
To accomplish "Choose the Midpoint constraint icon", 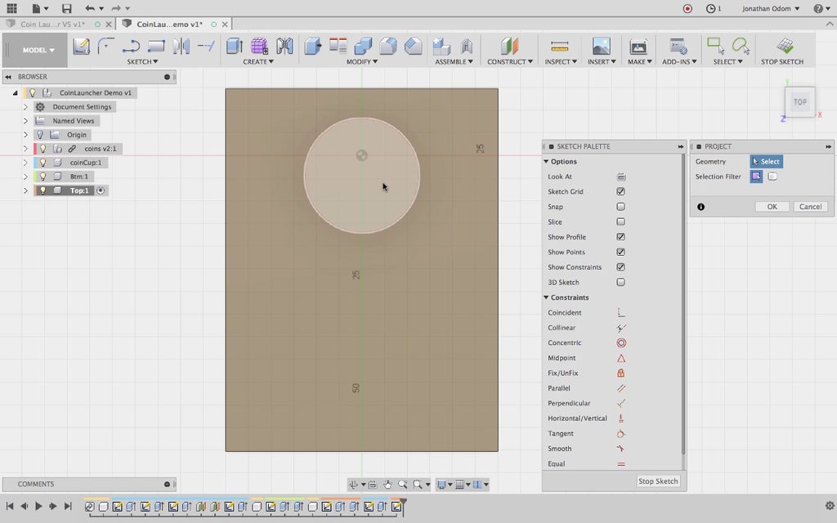I will pos(621,358).
